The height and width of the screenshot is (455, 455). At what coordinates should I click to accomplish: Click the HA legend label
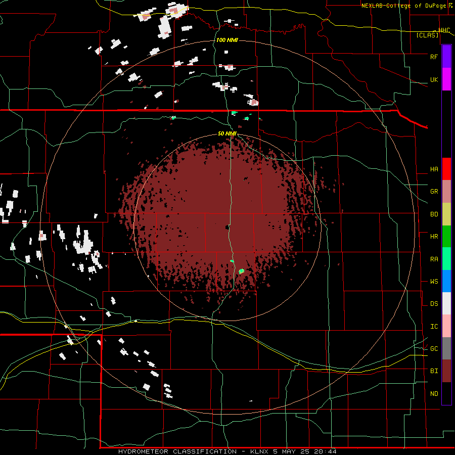click(434, 169)
